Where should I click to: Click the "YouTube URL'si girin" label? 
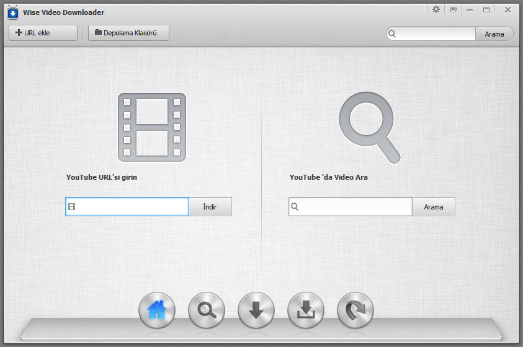pyautogui.click(x=101, y=177)
